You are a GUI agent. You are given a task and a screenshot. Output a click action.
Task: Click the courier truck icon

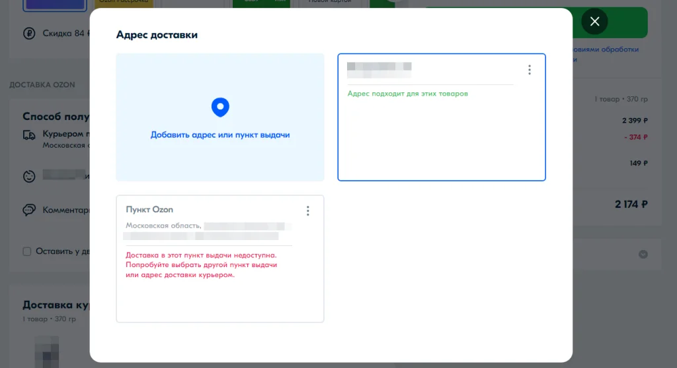[29, 135]
